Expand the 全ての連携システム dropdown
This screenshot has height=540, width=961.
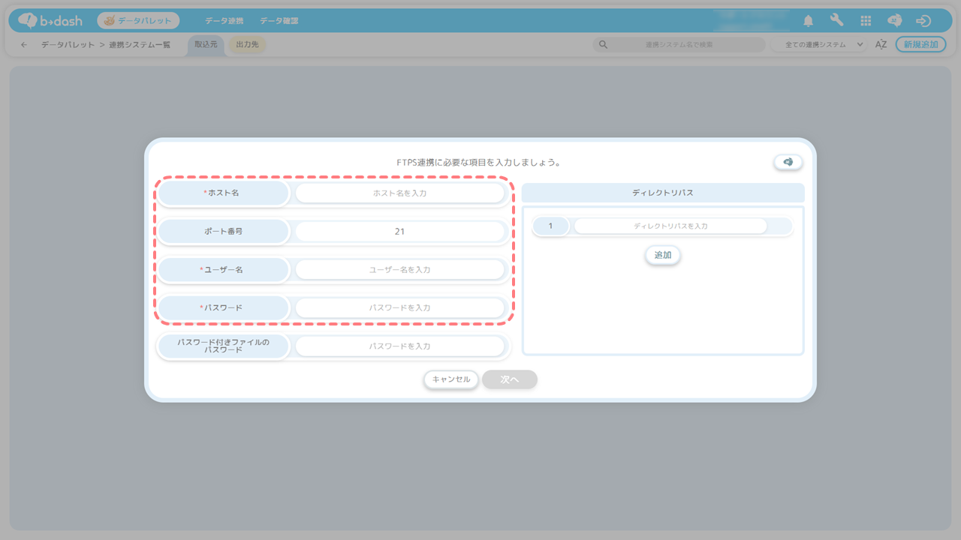coord(820,45)
